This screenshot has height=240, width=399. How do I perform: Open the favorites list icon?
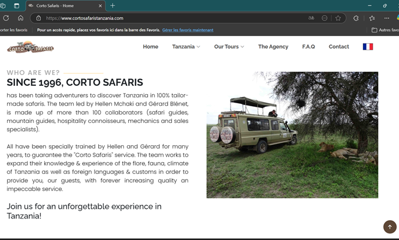pos(372,18)
